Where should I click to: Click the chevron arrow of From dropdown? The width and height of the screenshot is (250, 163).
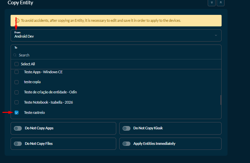[216, 35]
